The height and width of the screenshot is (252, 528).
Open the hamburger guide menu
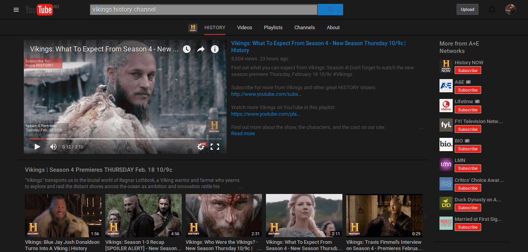(16, 10)
